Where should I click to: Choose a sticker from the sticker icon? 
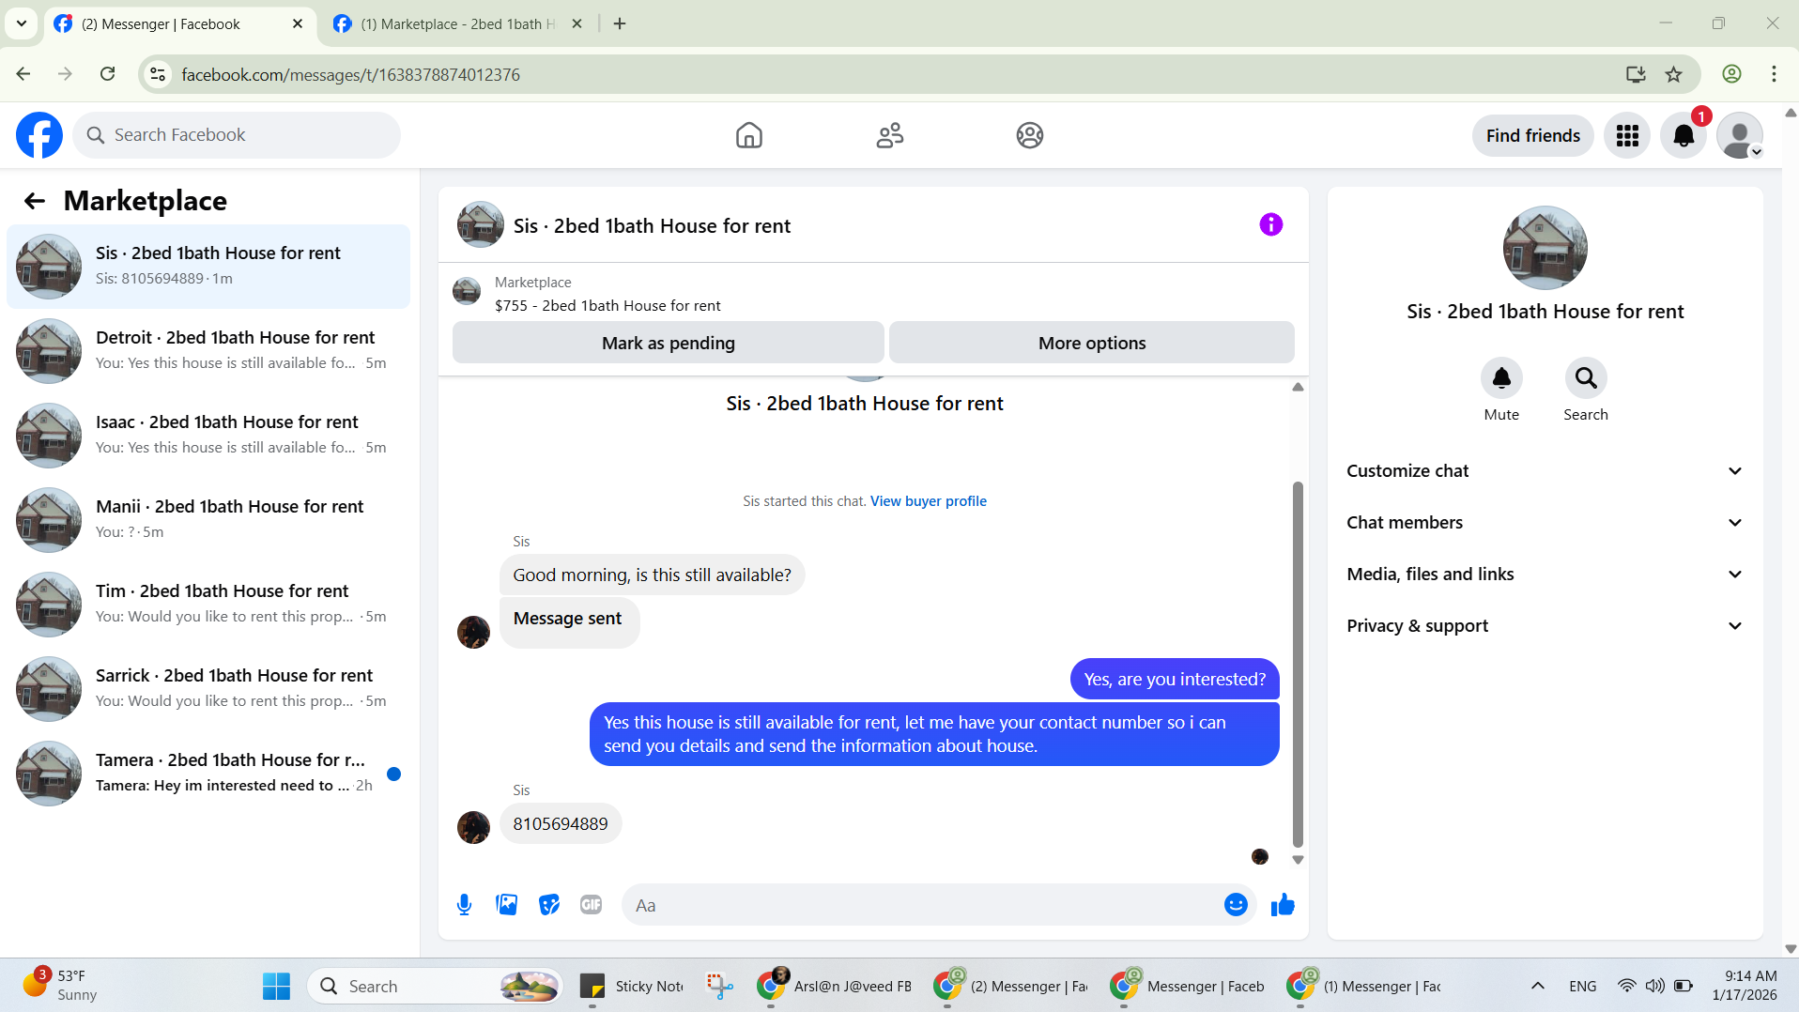549,905
